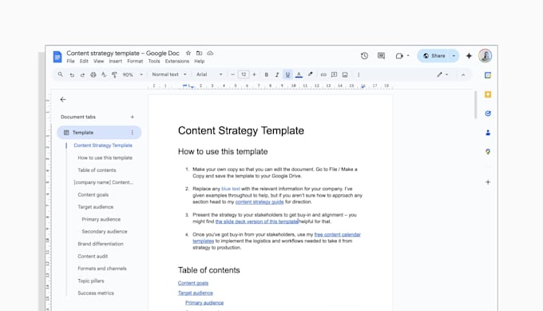Open the Calendar side panel icon

(x=488, y=75)
